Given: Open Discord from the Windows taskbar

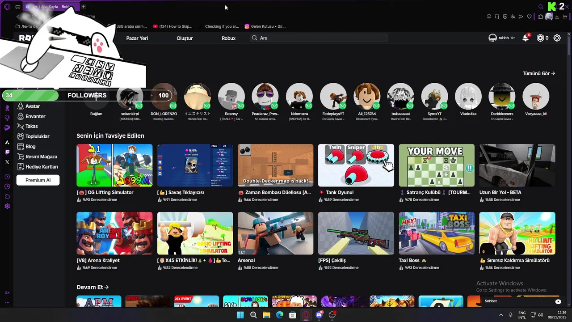Looking at the screenshot, I should (x=319, y=315).
